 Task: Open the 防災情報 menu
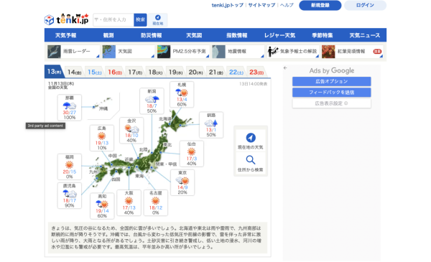pyautogui.click(x=151, y=35)
